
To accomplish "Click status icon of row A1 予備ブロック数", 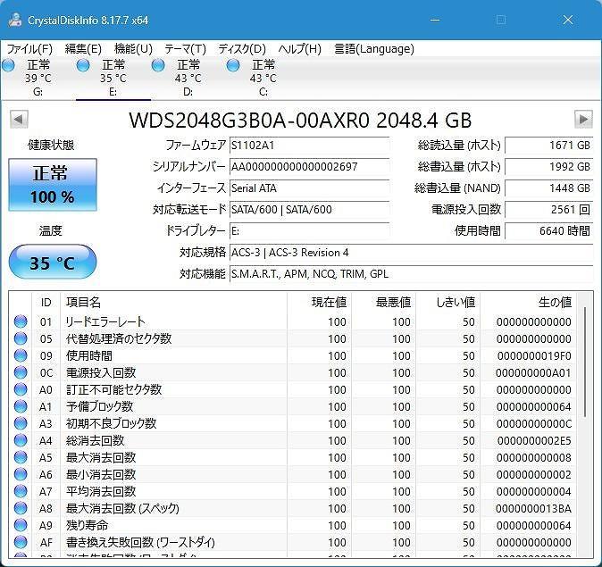I will pyautogui.click(x=21, y=406).
